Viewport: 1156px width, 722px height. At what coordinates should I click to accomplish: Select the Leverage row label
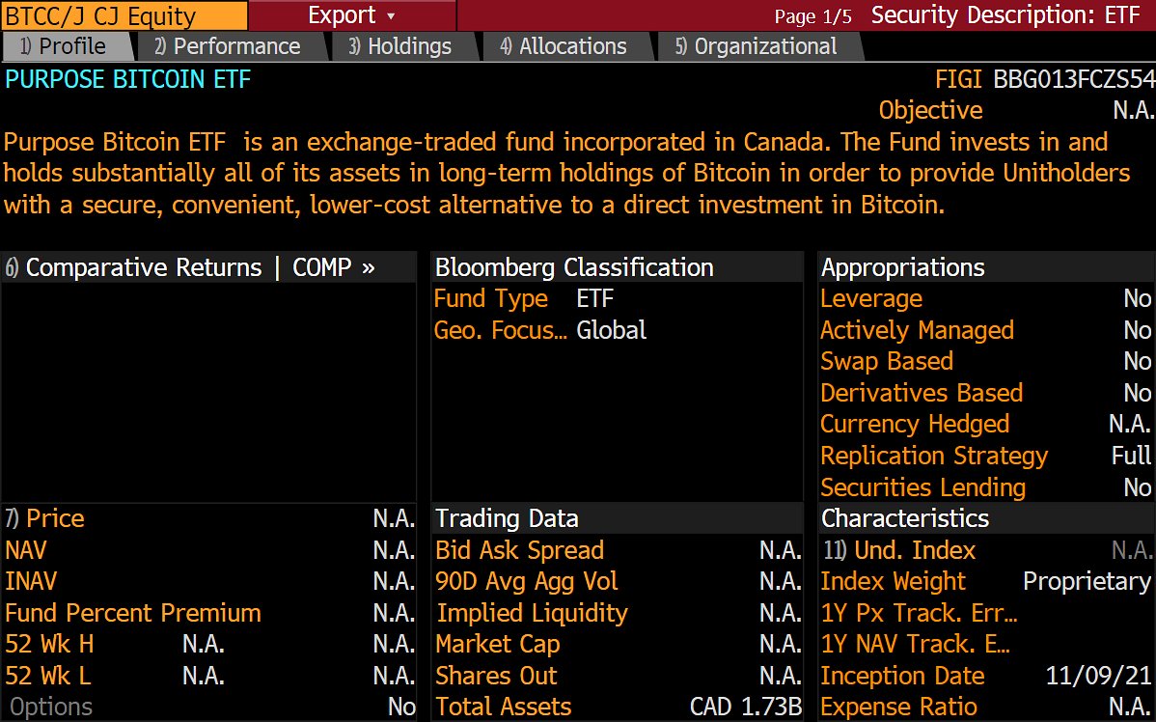click(871, 298)
